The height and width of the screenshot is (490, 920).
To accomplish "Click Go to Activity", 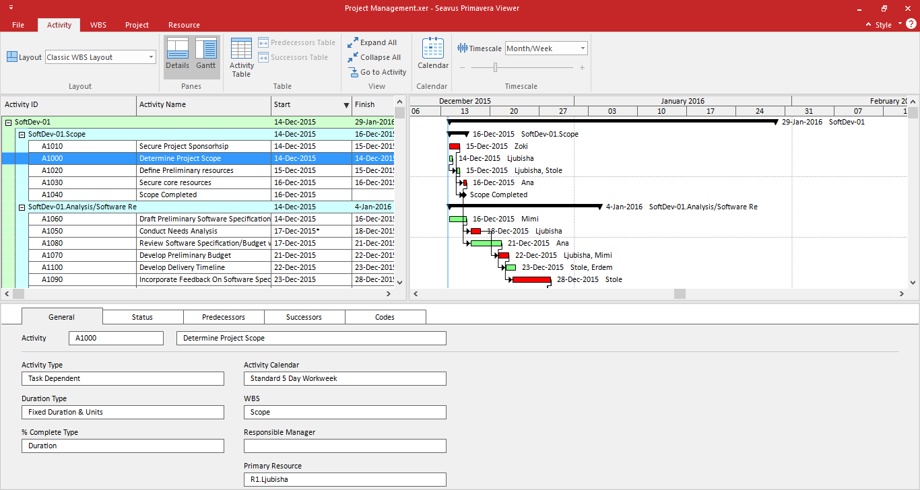I will point(377,72).
